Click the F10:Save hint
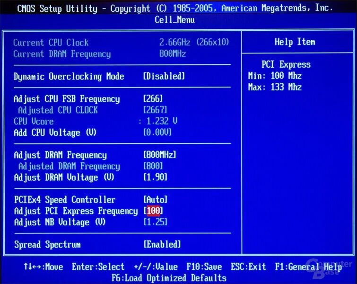The height and width of the screenshot is (284, 357). click(204, 266)
